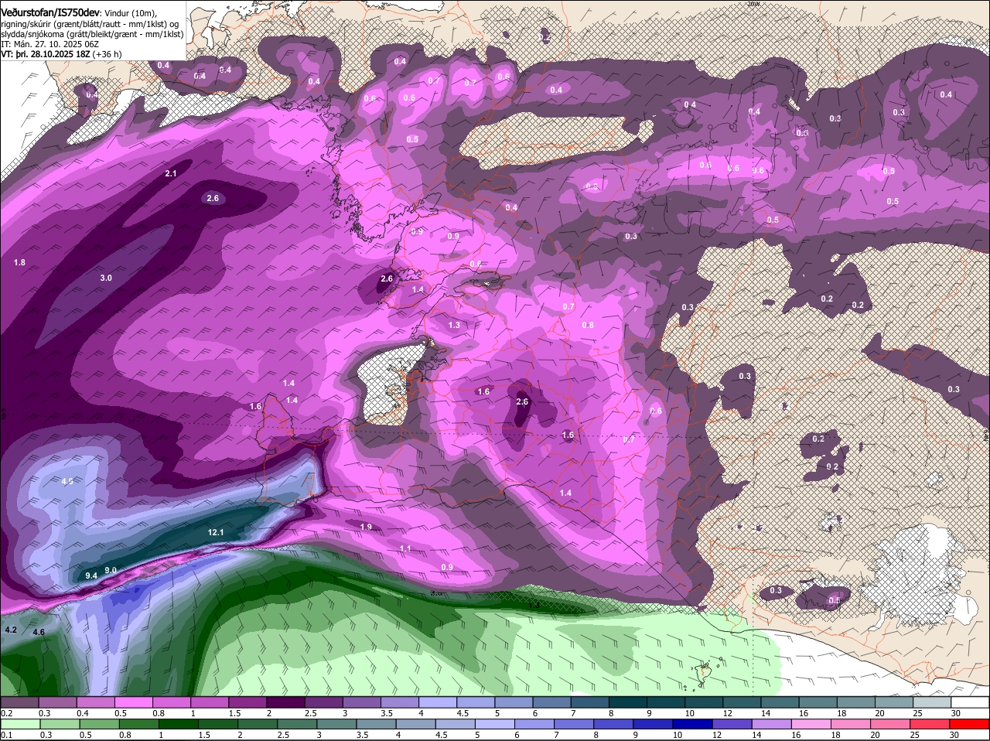
Task: Click the bright pink 0.5 swatch in snow legend
Action: pyautogui.click(x=133, y=702)
